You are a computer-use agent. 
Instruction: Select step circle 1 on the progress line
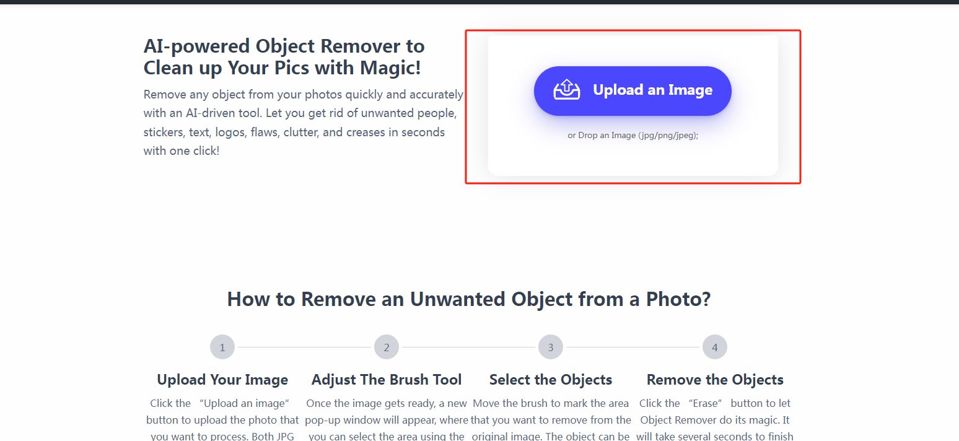(222, 347)
